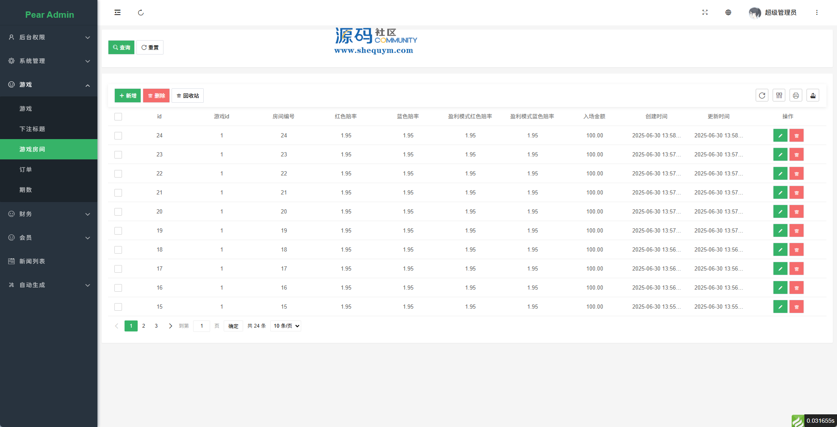Expand the 财务 sidebar section

[x=49, y=214]
